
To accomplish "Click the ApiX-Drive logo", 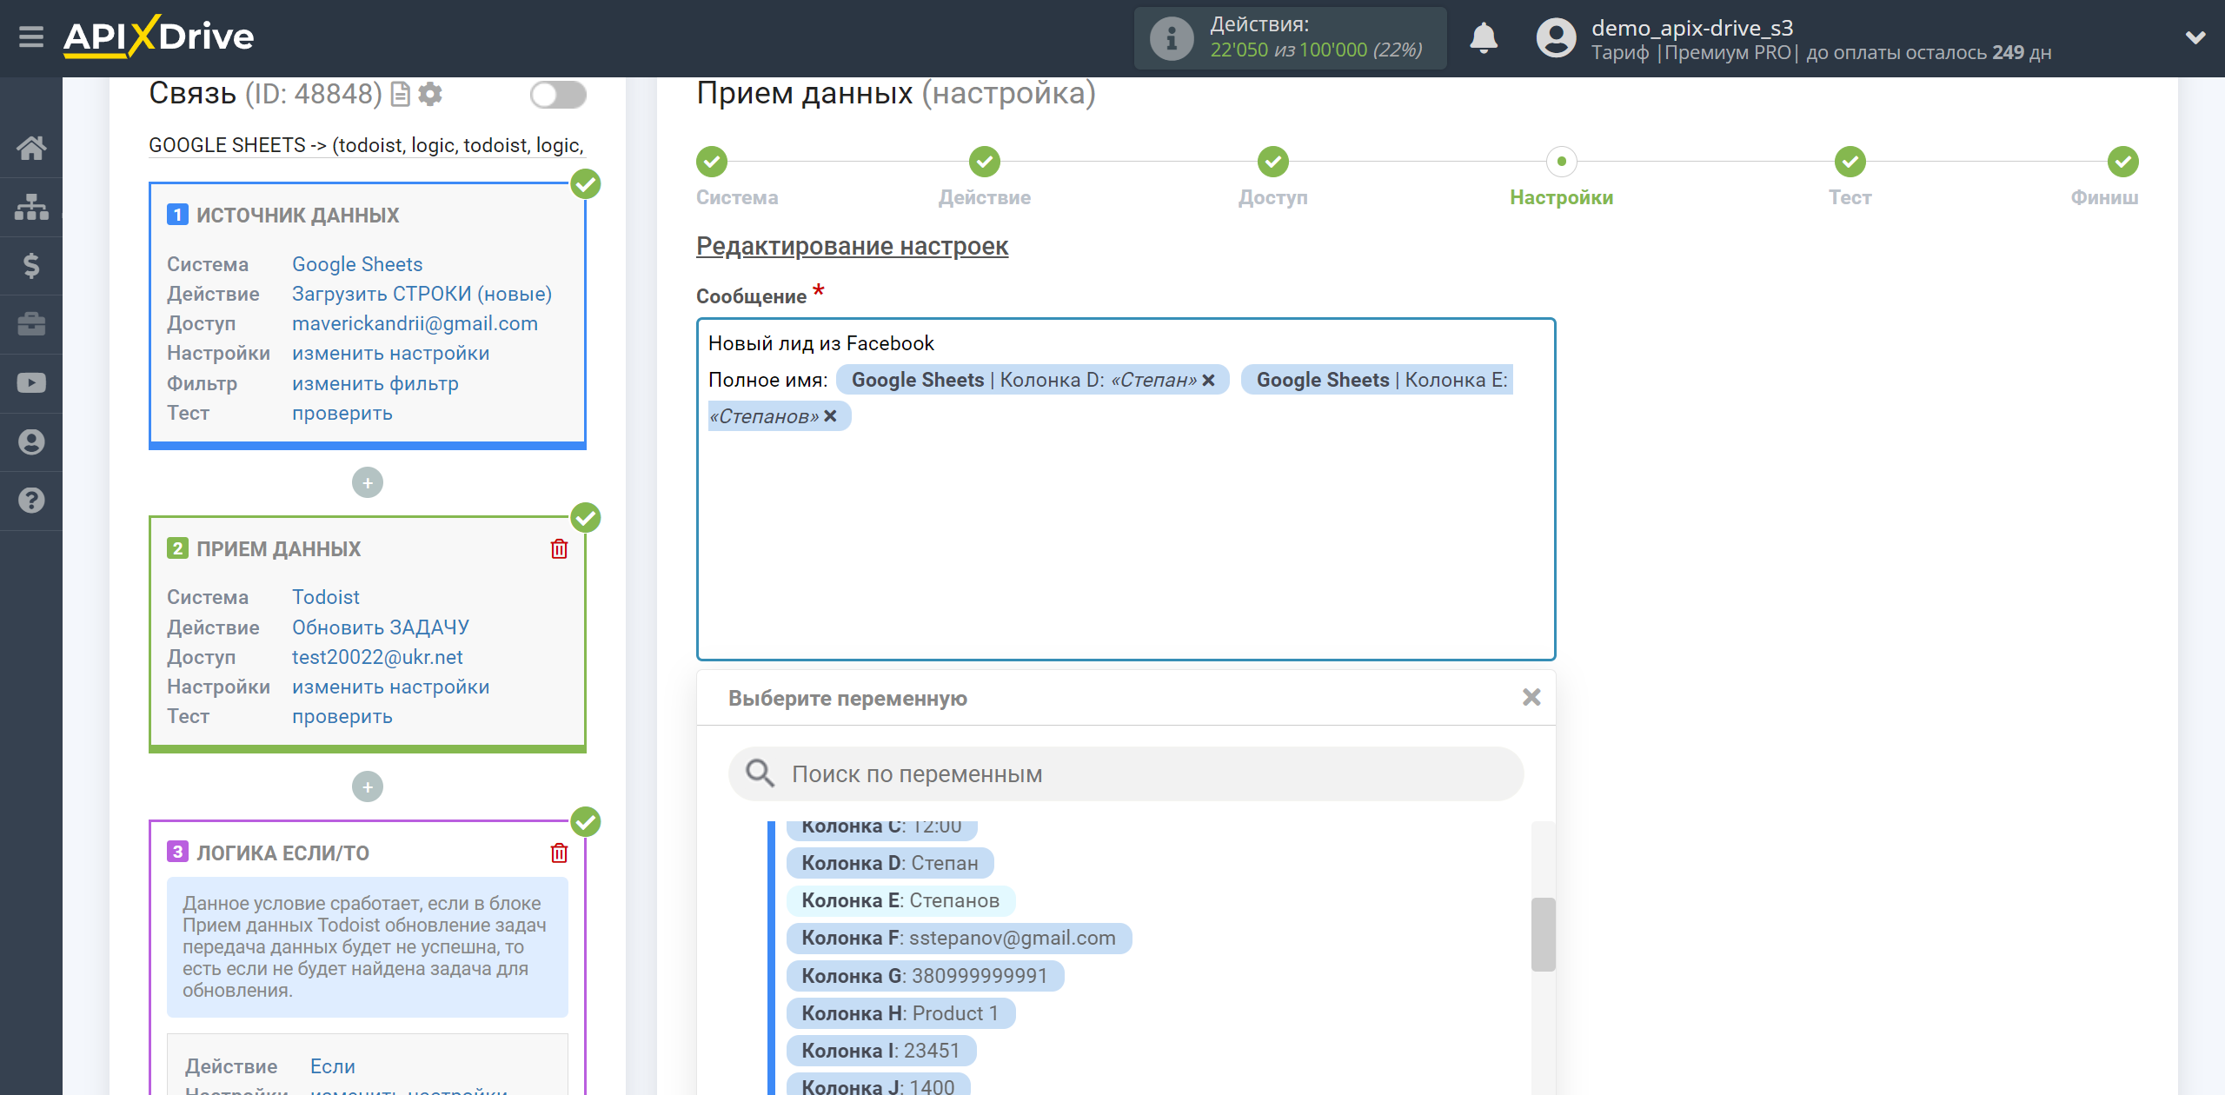I will (x=158, y=36).
